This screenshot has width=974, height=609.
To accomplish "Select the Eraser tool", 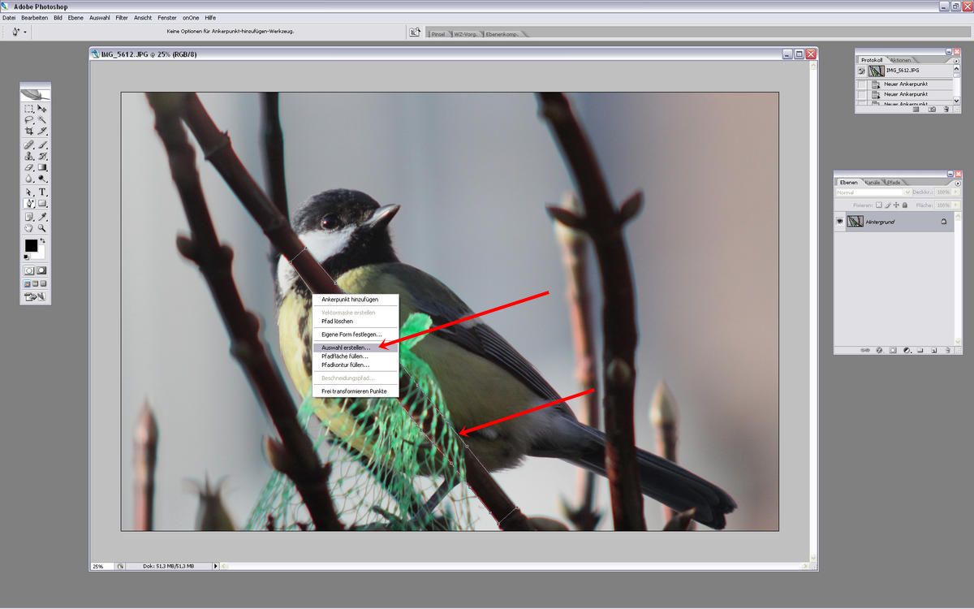I will tap(28, 167).
